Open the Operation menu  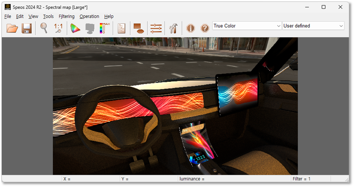coord(89,16)
